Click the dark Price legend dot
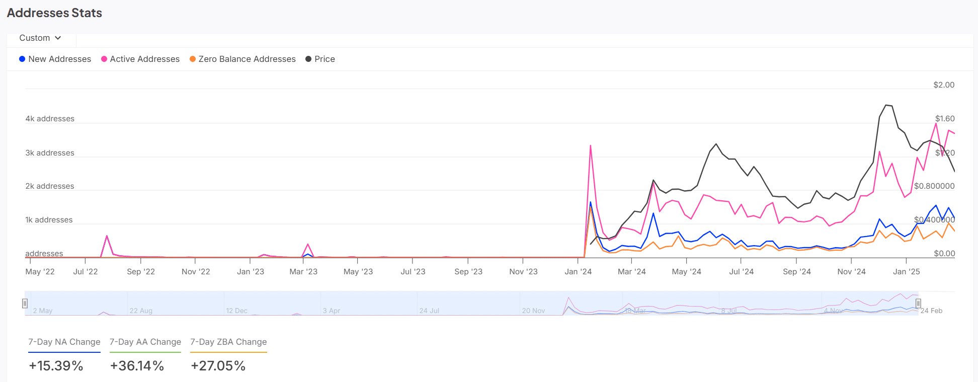Viewport: 978px width, 382px height. click(308, 59)
